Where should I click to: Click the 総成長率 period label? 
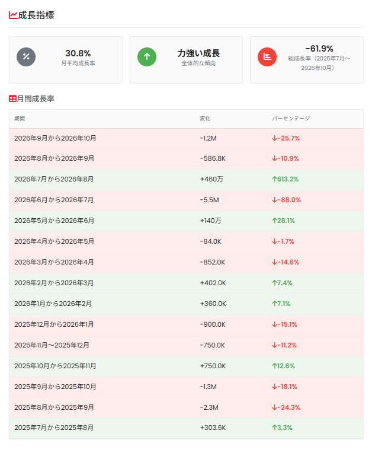319,63
